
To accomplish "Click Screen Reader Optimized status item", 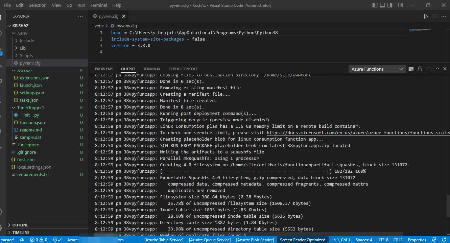I will tap(303, 240).
